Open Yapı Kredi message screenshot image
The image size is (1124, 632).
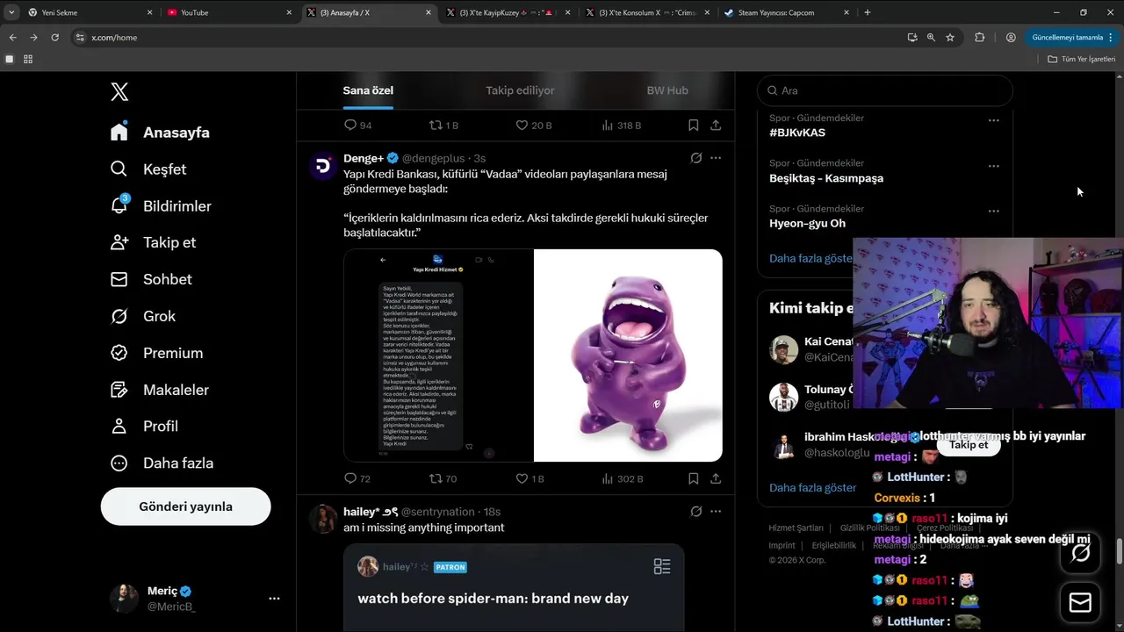pyautogui.click(x=438, y=355)
